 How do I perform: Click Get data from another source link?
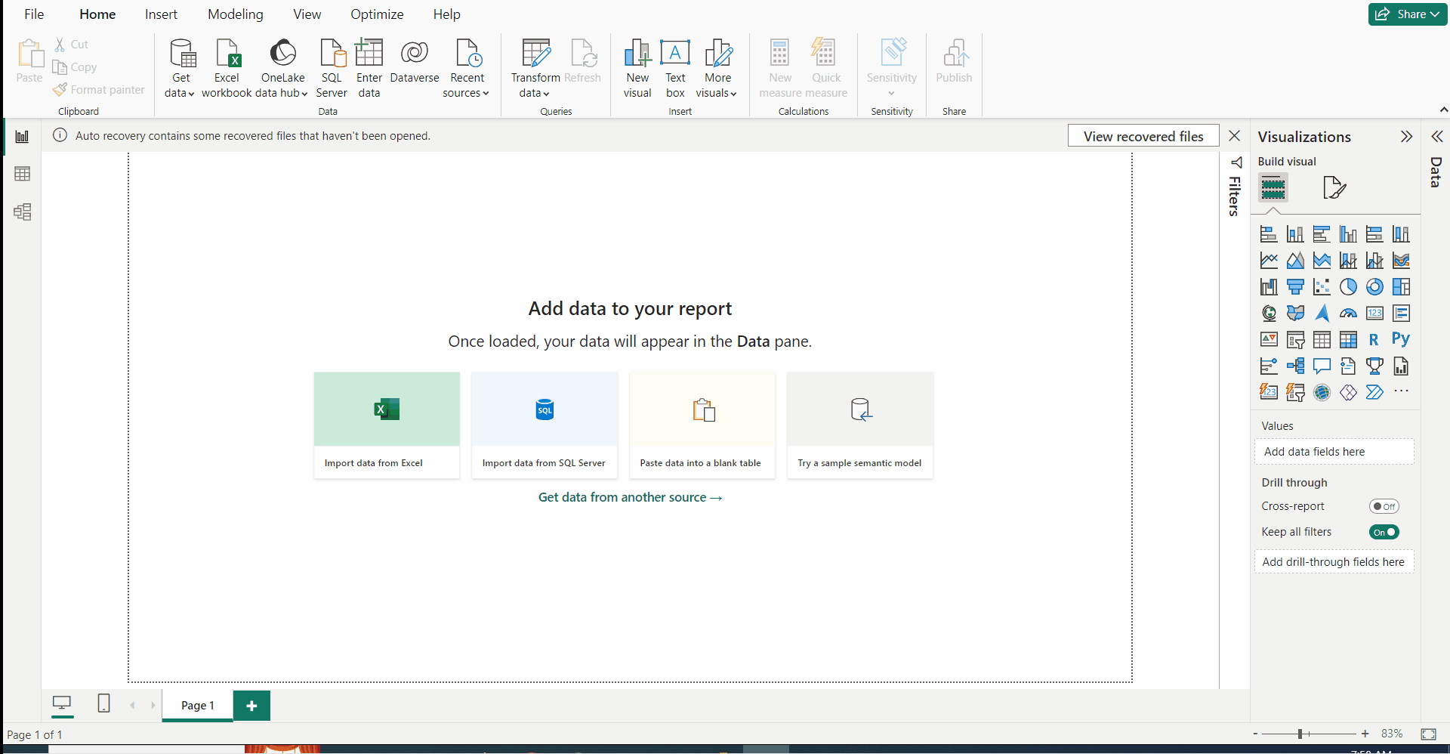click(630, 497)
